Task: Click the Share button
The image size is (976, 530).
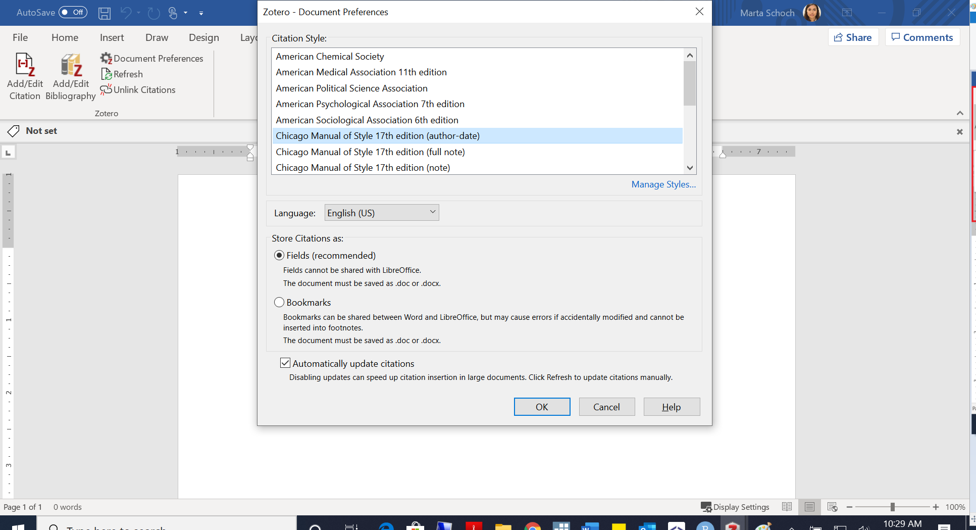Action: [x=853, y=37]
